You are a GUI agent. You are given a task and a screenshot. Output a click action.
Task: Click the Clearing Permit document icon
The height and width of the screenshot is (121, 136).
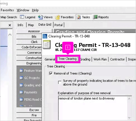pyautogui.click(x=47, y=45)
